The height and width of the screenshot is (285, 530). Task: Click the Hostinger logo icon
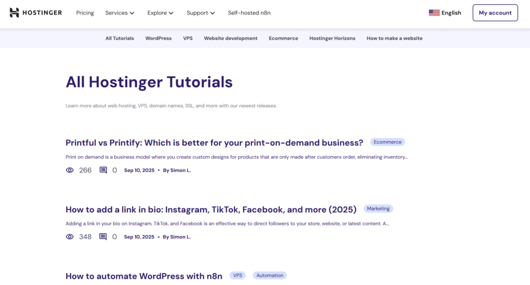(14, 13)
